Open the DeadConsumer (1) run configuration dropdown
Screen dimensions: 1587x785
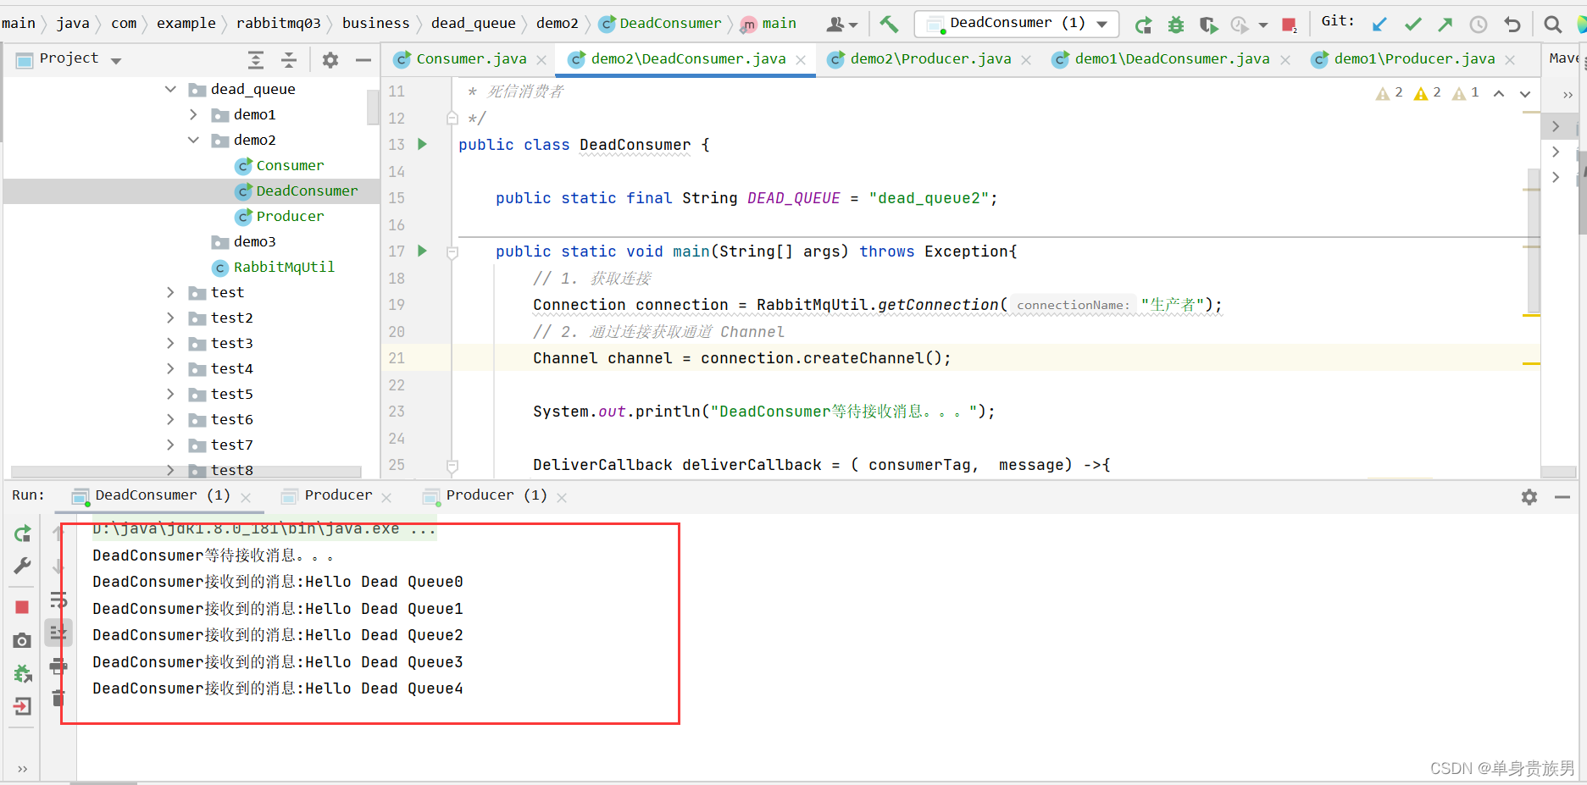(1017, 24)
